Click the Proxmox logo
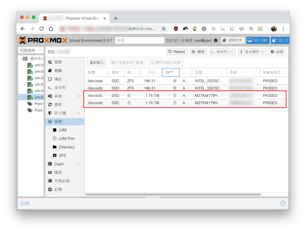This screenshot has width=306, height=232. (43, 40)
